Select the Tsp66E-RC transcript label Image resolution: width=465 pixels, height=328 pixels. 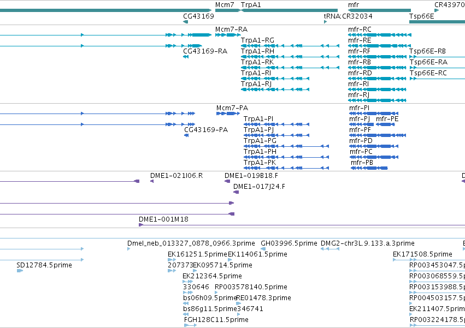pos(428,73)
